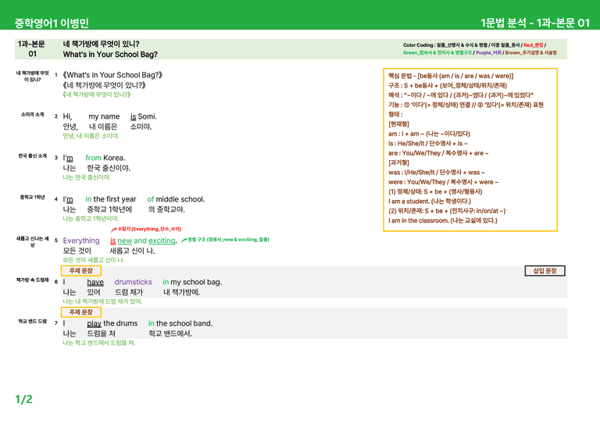Viewport: 600px width, 424px height.
Task: Click the '삽입 문장' box at right
Action: pyautogui.click(x=545, y=271)
